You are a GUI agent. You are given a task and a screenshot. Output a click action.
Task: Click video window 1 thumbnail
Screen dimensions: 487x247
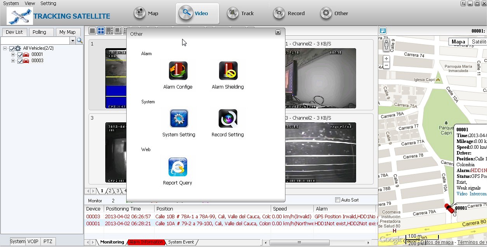pos(116,78)
